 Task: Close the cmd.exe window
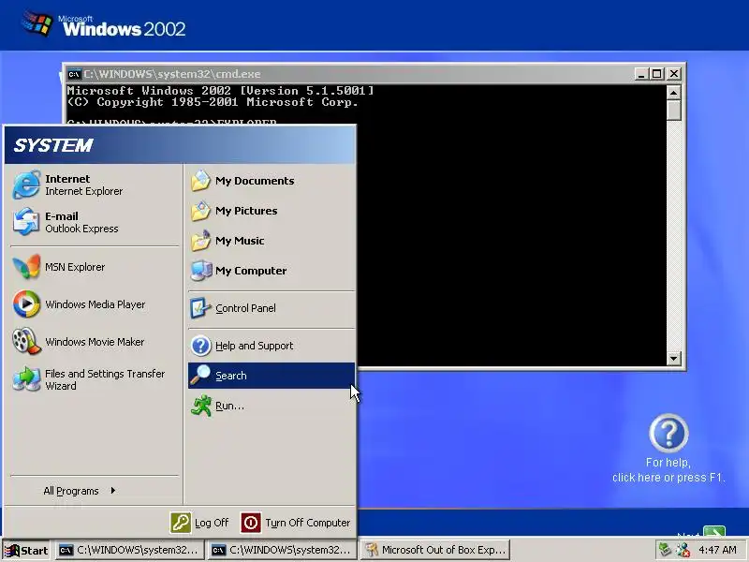click(674, 74)
